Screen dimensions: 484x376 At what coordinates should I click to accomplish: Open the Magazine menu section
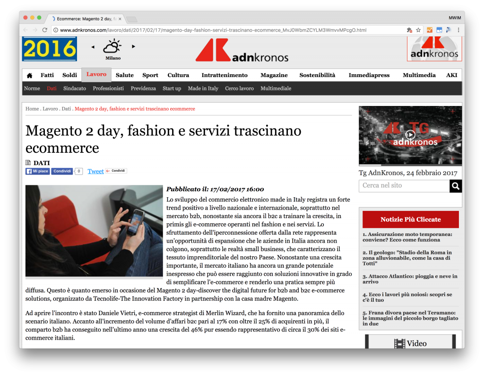tap(274, 75)
